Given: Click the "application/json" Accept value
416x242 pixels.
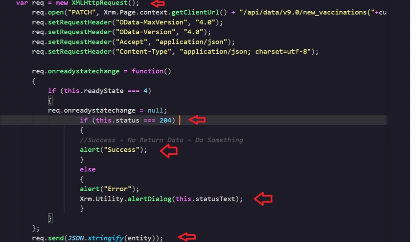Looking at the screenshot, I should [191, 42].
